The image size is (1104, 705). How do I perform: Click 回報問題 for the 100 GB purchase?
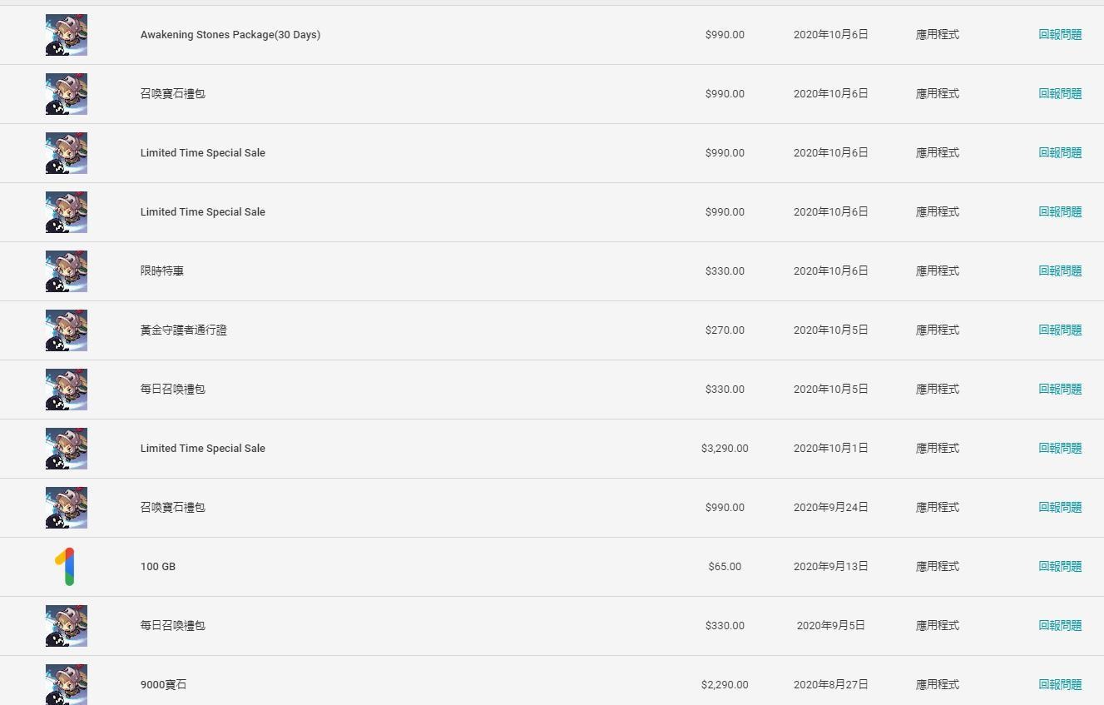point(1060,567)
